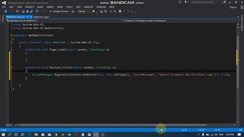
Task: Open the TEST menu
Action: (78, 7)
